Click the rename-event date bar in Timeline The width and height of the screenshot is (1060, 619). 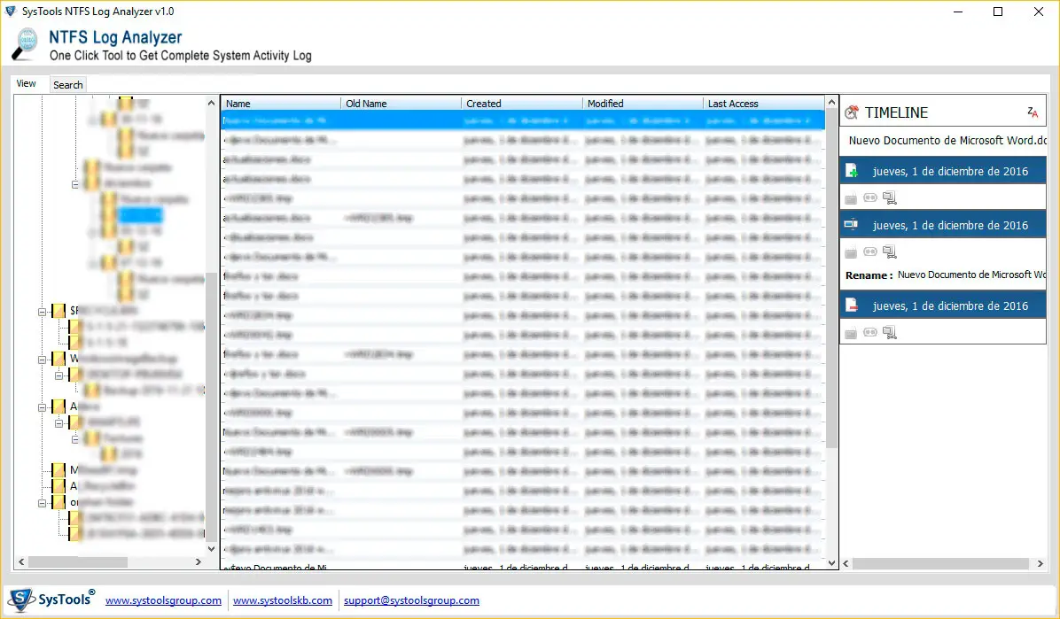[943, 225]
